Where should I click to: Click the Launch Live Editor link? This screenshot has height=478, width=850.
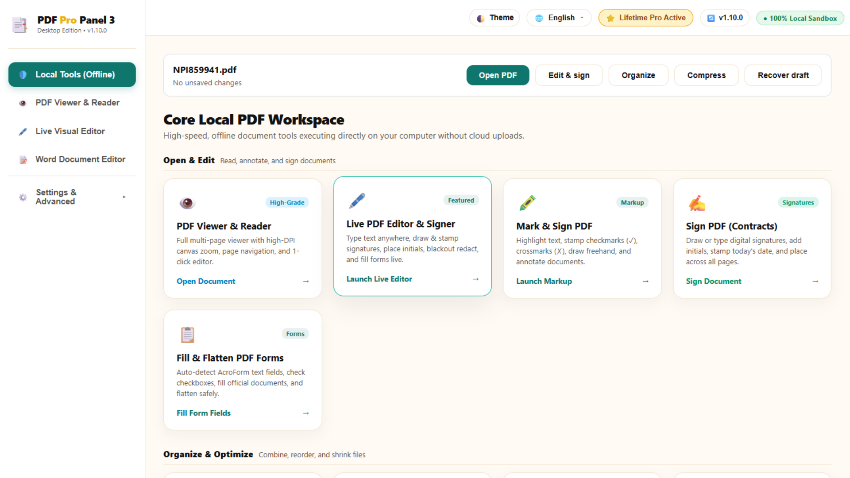coord(379,279)
